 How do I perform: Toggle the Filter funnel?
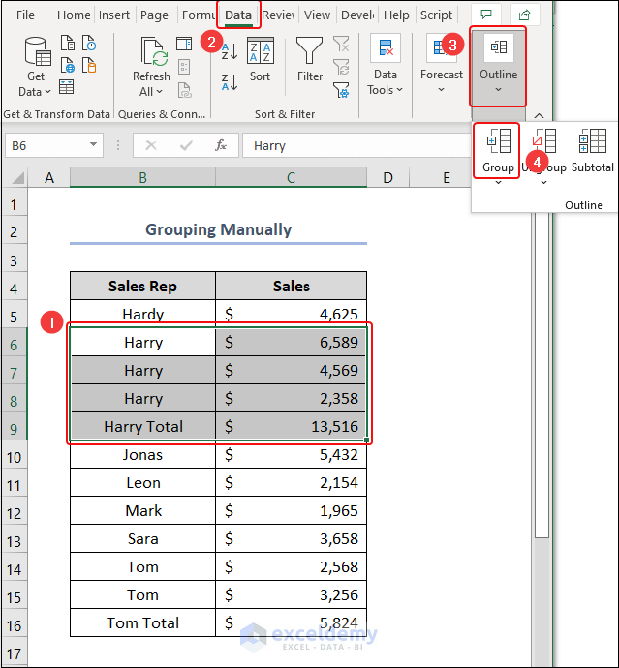(310, 60)
